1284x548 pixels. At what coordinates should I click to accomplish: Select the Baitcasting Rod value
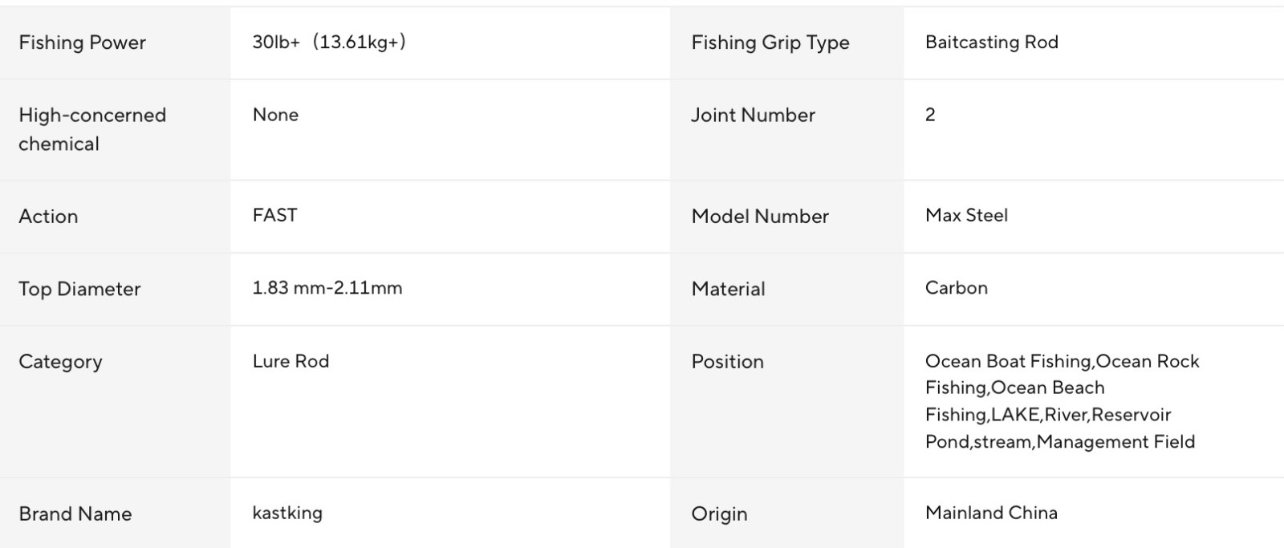click(x=992, y=43)
